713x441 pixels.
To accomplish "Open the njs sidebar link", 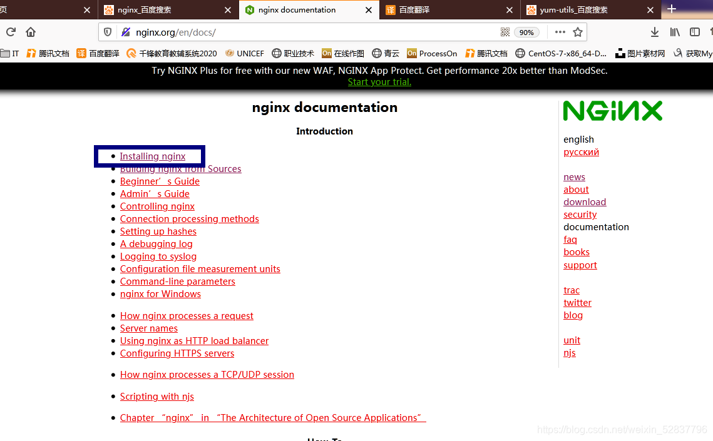I will (x=569, y=353).
